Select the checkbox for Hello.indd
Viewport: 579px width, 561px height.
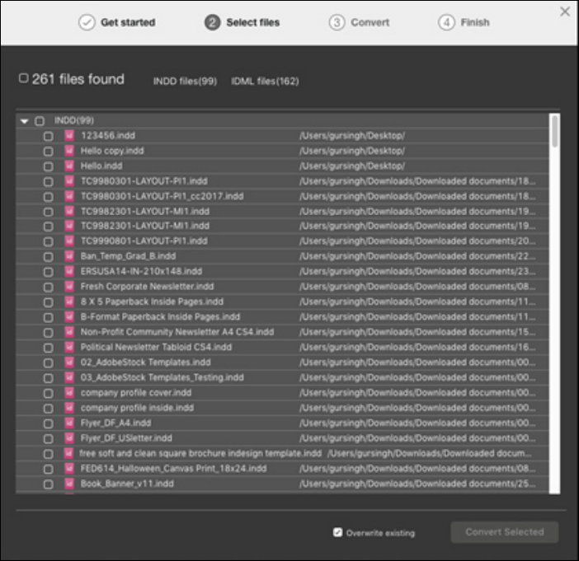pyautogui.click(x=49, y=166)
